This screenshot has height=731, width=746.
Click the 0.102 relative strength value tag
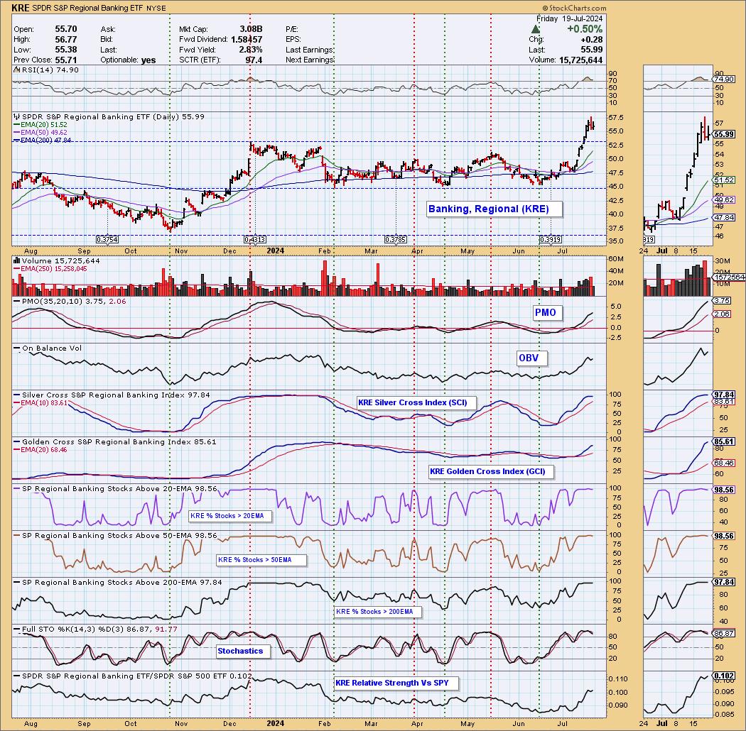point(724,676)
